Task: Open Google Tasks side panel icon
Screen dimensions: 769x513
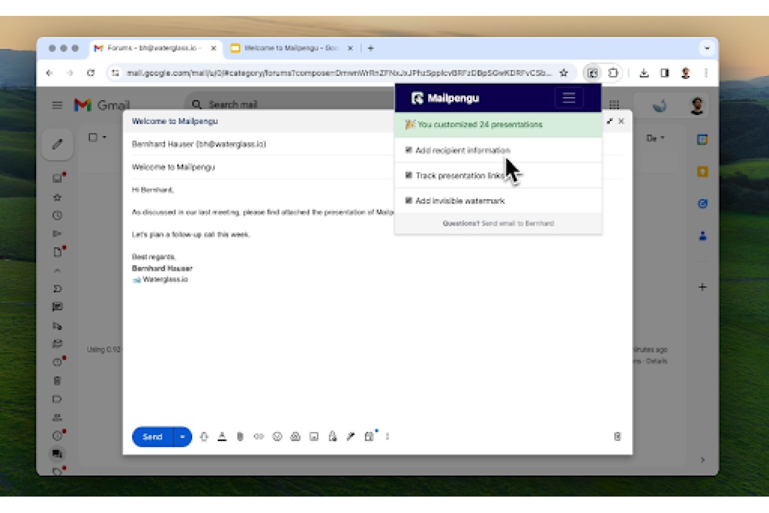Action: (702, 204)
